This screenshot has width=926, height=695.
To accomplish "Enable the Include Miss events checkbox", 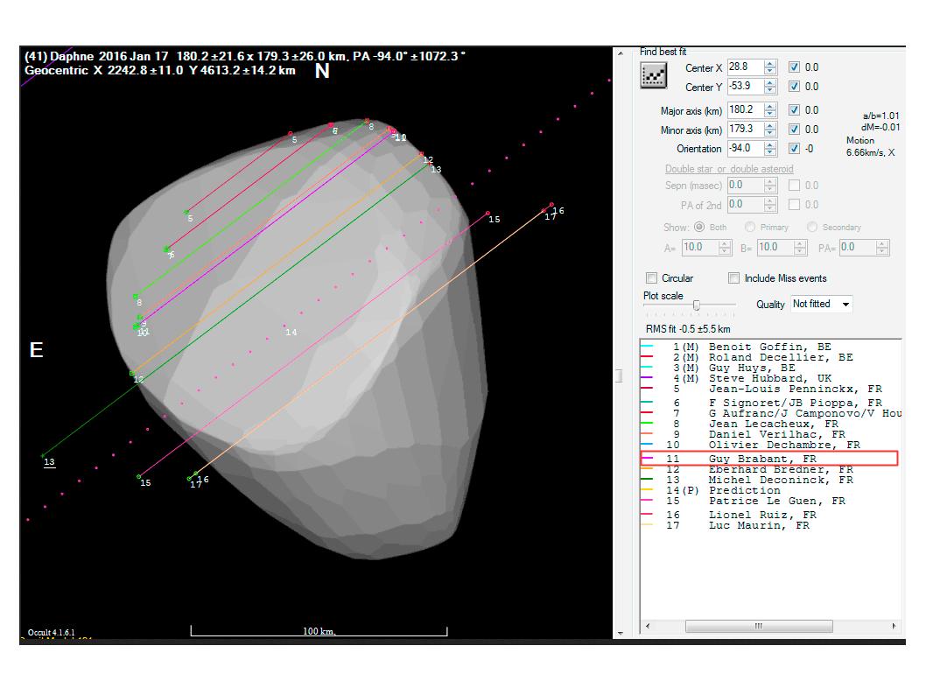I will [x=733, y=278].
